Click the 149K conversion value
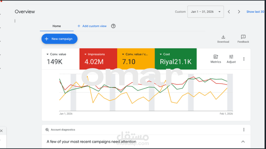Viewport: 266px width, 149px height. tap(55, 62)
